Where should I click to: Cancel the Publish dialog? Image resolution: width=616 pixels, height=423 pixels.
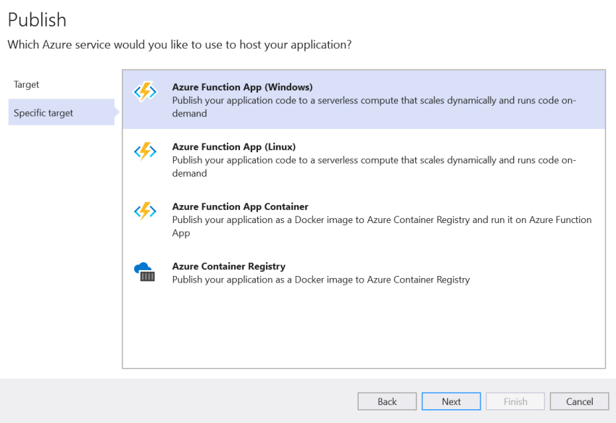coord(579,401)
